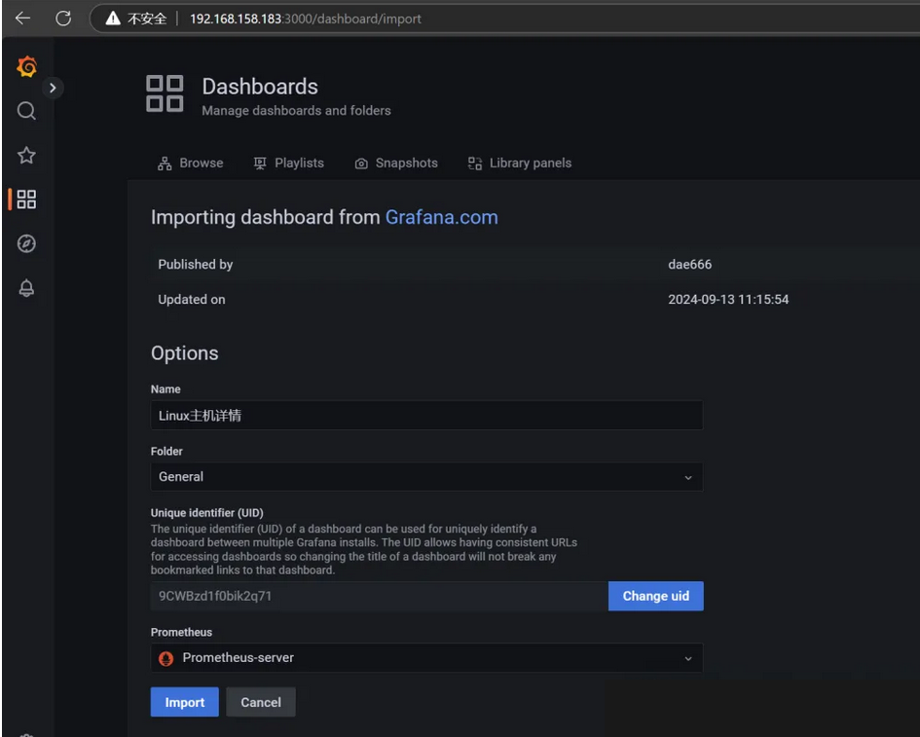This screenshot has height=737, width=920.
Task: Click the UID field 9CWBzd1f0bik2q71
Action: (x=379, y=596)
